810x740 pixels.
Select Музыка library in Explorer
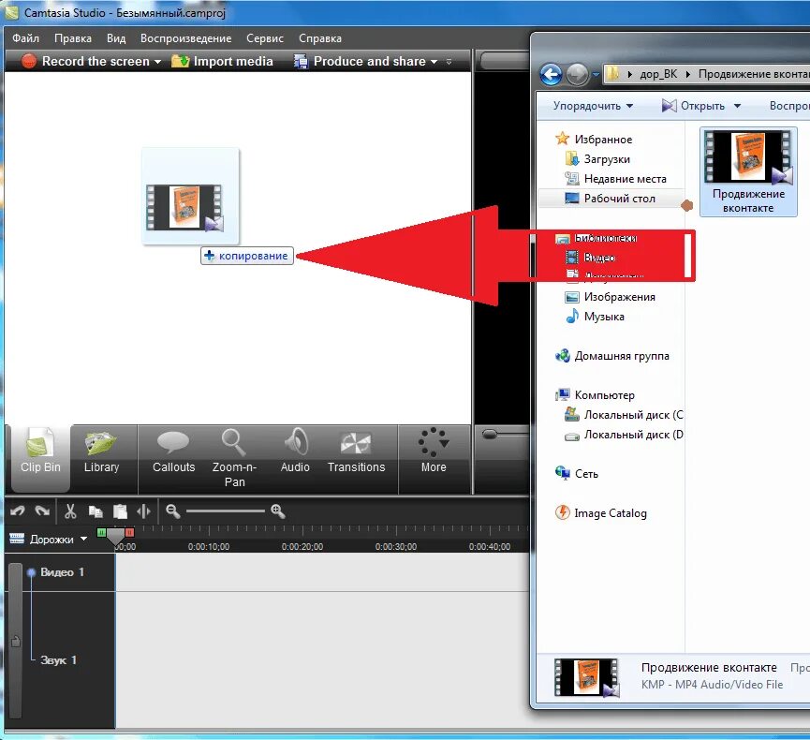(x=595, y=317)
